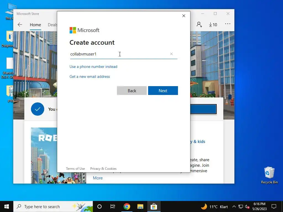The height and width of the screenshot is (212, 283).
Task: Open the More link in Microsoft Store
Action: (x=98, y=178)
